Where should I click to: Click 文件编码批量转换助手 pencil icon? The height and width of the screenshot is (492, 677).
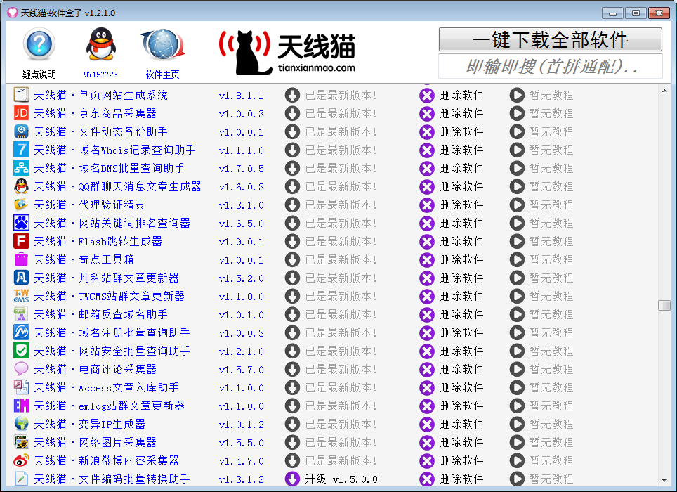pyautogui.click(x=21, y=479)
